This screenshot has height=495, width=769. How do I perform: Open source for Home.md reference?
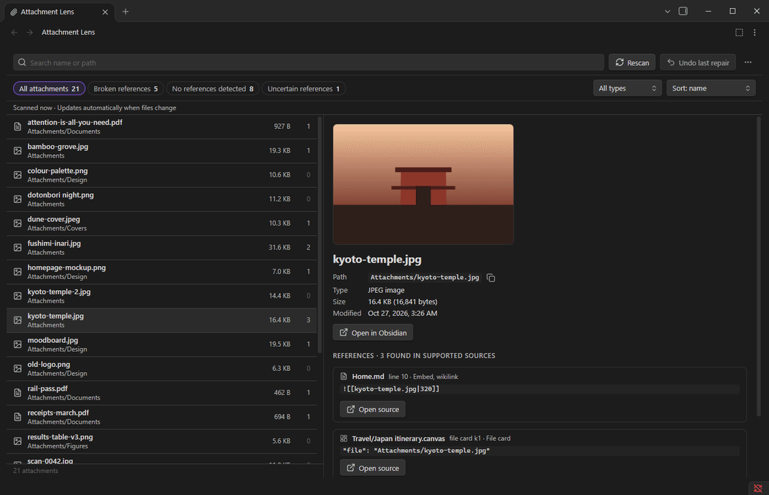(x=373, y=409)
